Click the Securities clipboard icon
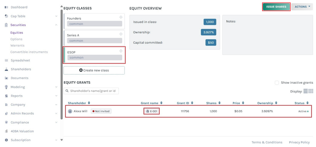Screen dimensions: 316x147 (x=6, y=25)
